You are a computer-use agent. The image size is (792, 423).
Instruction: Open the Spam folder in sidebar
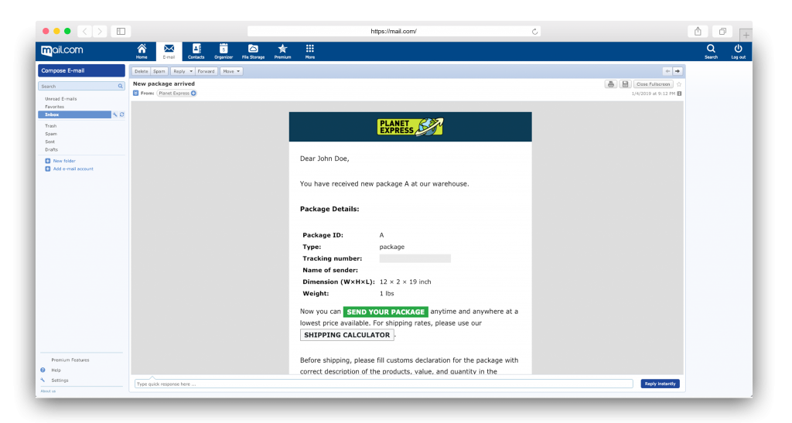[51, 135]
